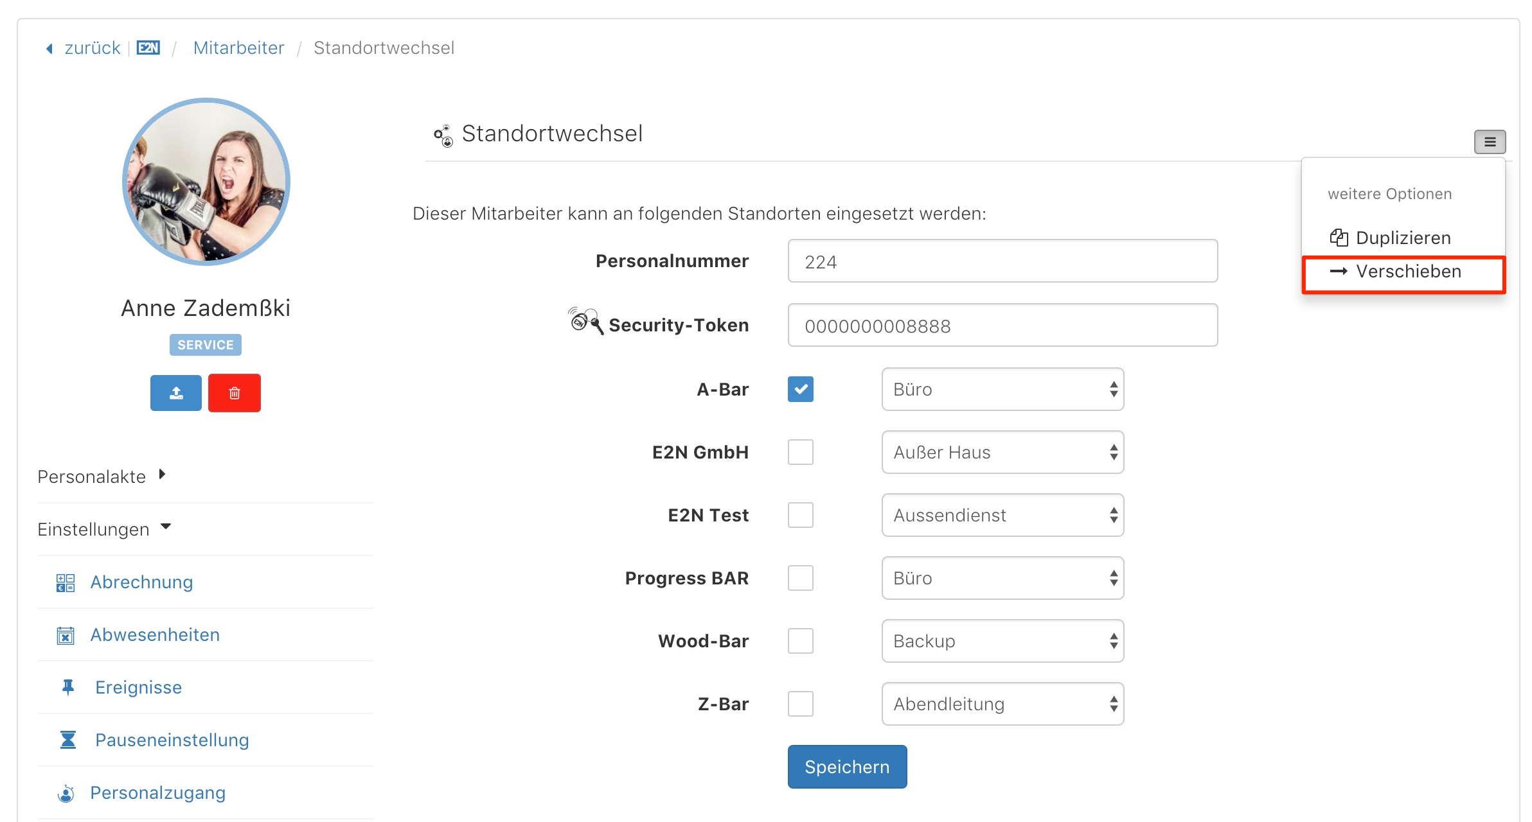Expand the Personalakte section
1532x822 pixels.
pos(102,477)
